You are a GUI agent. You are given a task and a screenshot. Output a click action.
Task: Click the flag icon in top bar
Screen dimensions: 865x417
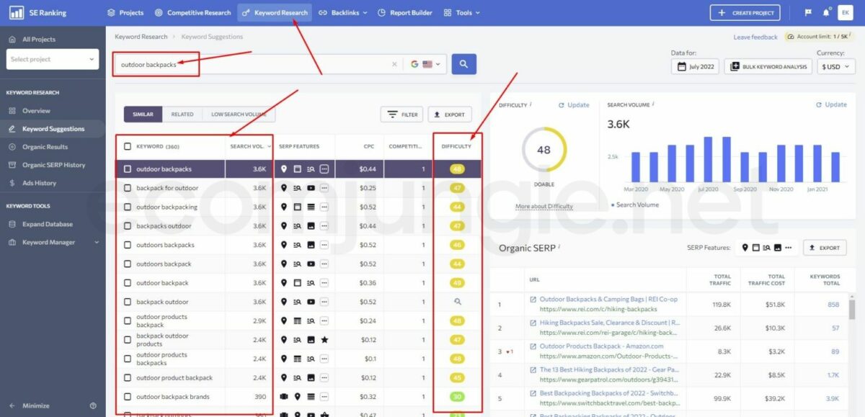pos(808,13)
